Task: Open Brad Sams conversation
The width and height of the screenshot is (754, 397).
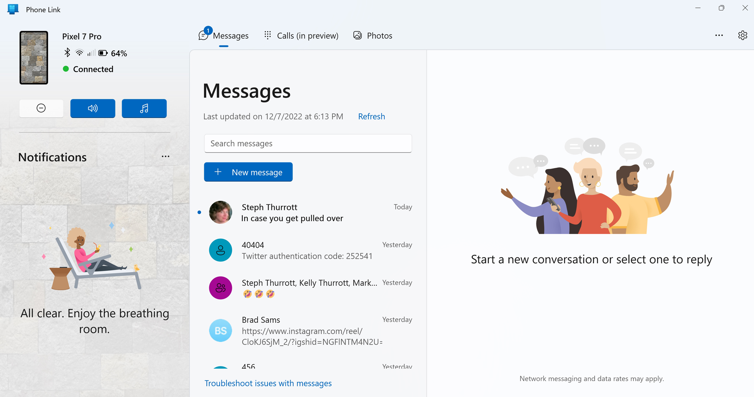Action: 308,330
